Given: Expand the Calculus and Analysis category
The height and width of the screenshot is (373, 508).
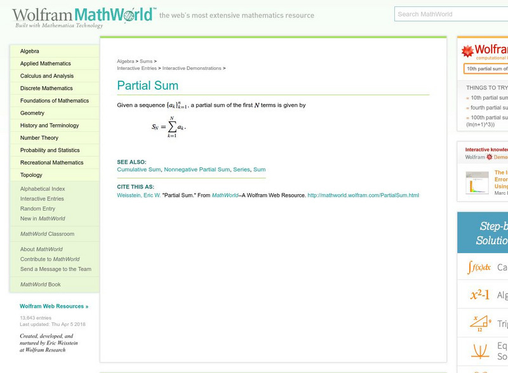Looking at the screenshot, I should click(48, 75).
